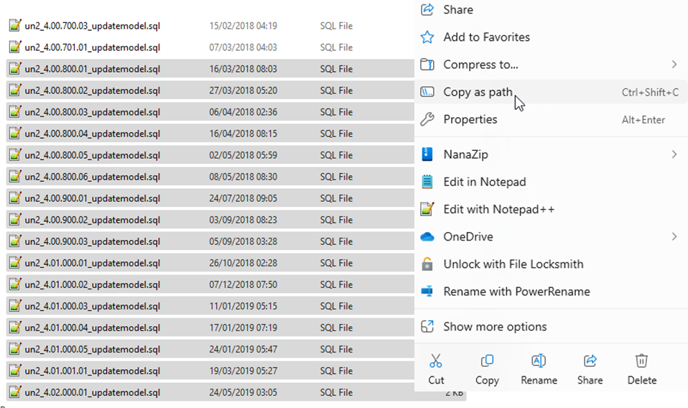Open Properties from the context menu
The image size is (688, 408).
(x=470, y=120)
